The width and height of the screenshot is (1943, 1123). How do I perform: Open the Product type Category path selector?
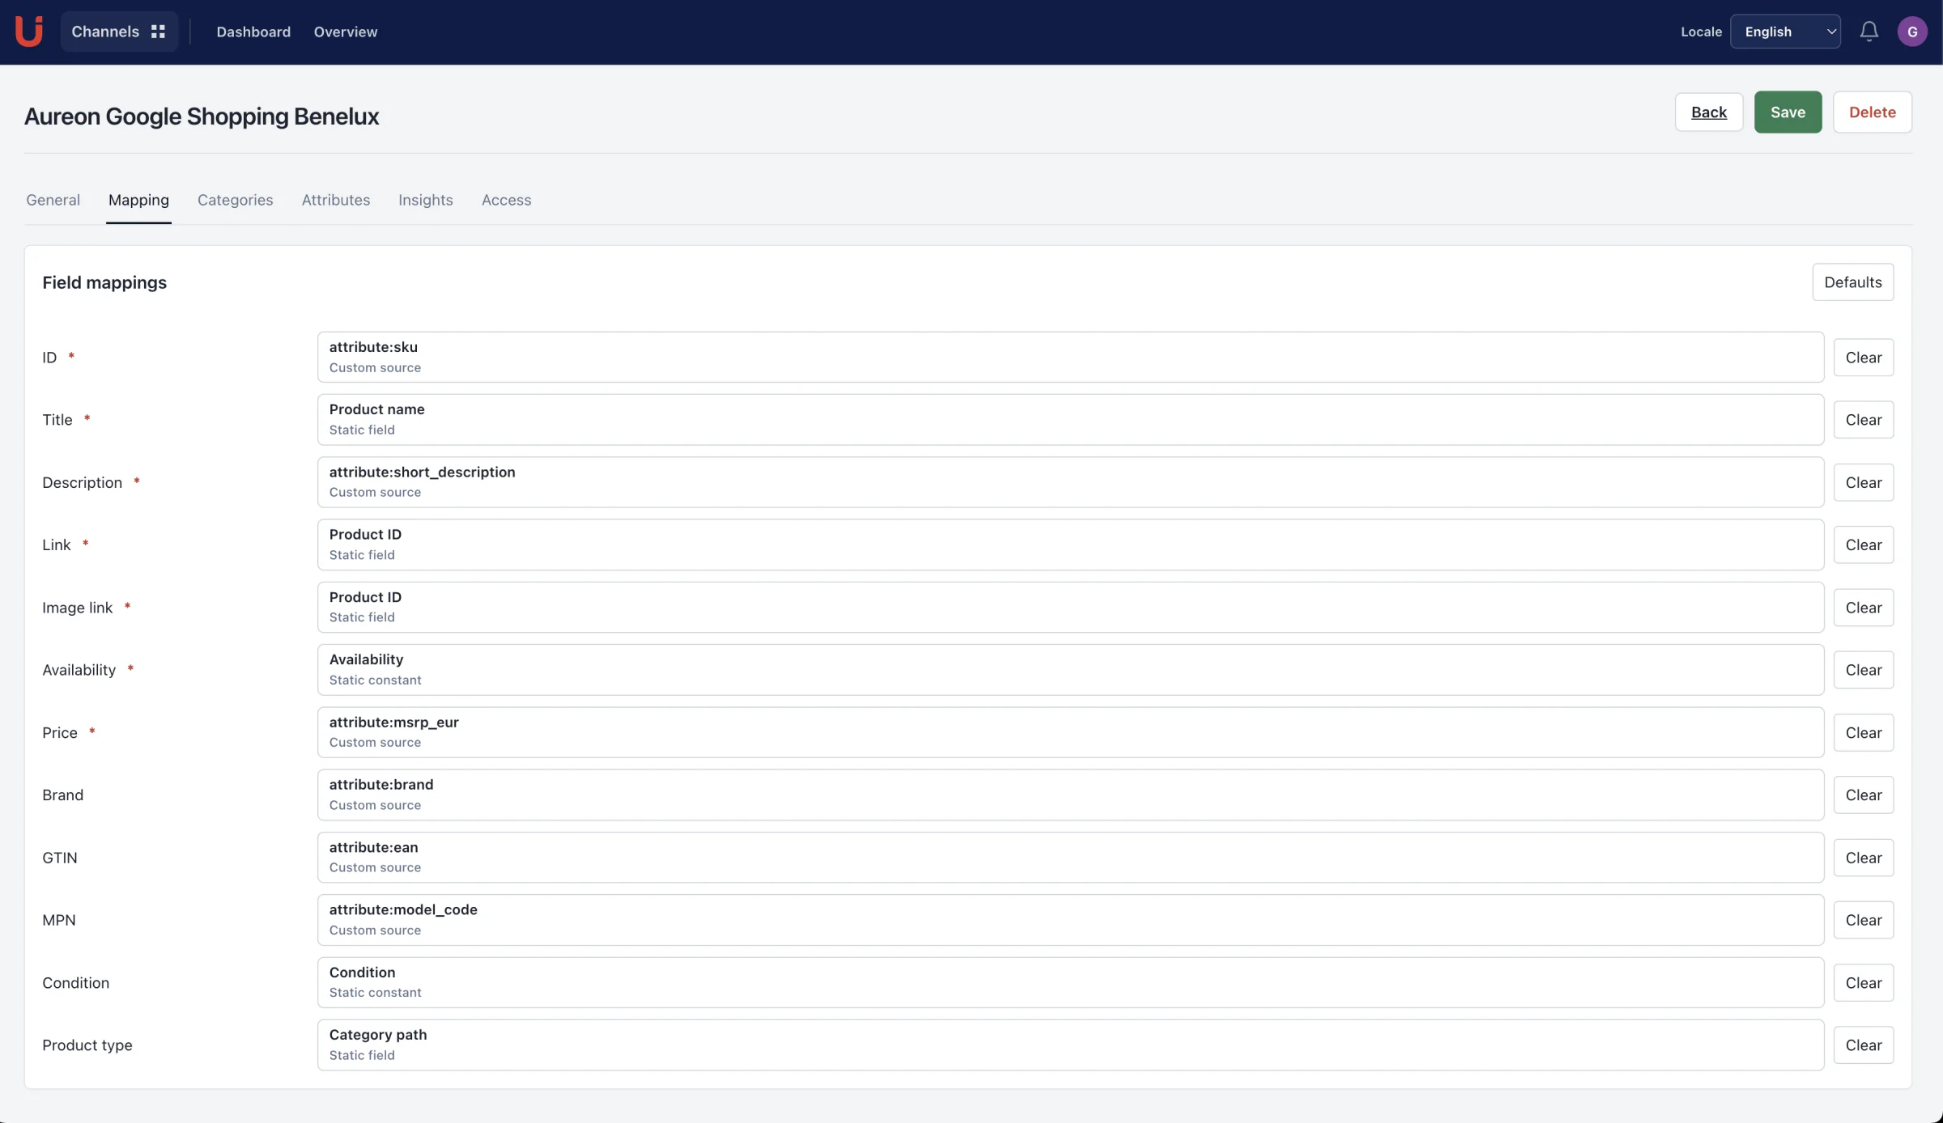pos(1070,1045)
